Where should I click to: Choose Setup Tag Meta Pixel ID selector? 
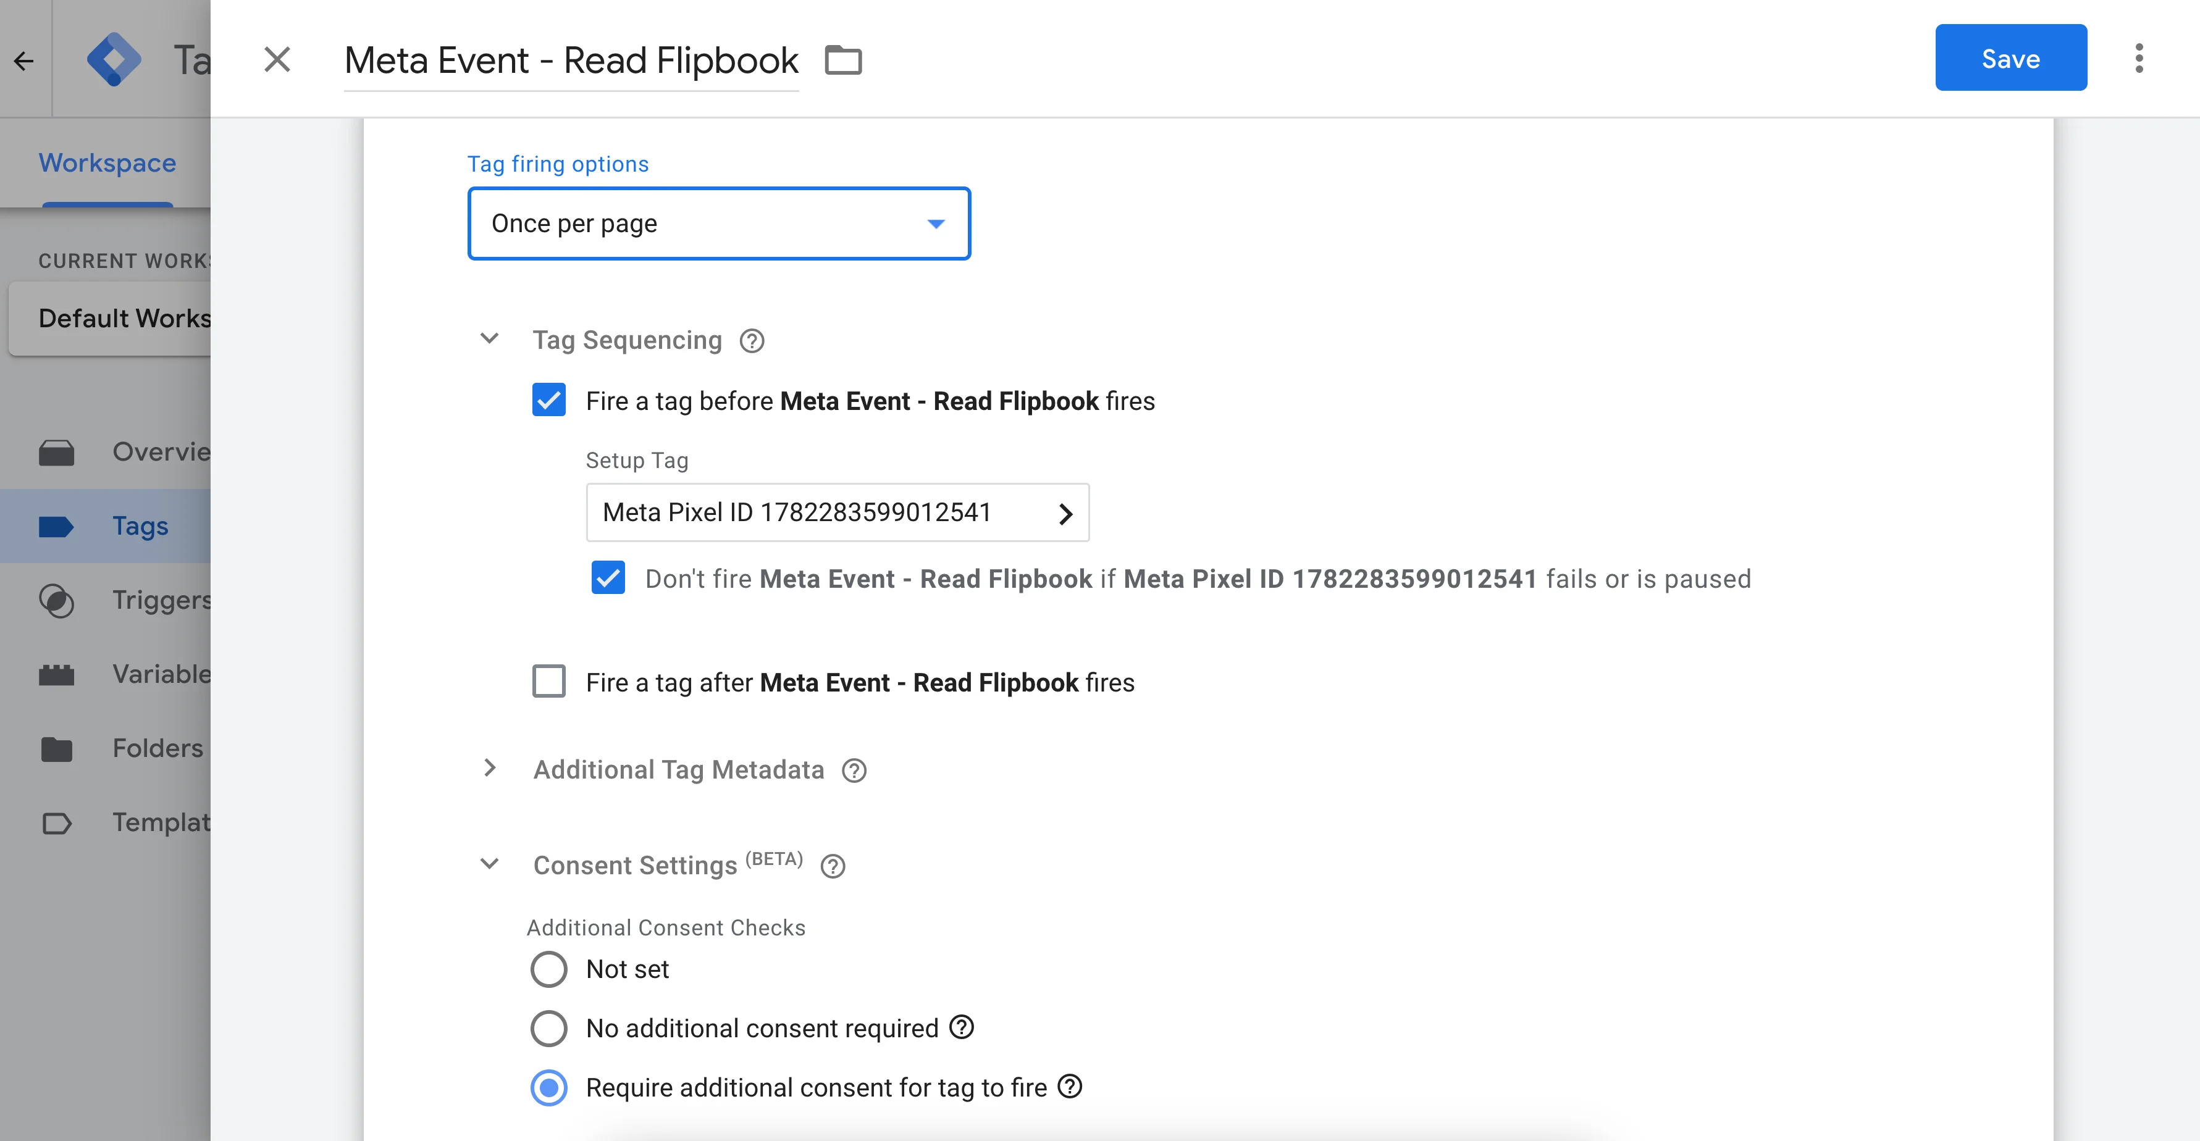837,512
